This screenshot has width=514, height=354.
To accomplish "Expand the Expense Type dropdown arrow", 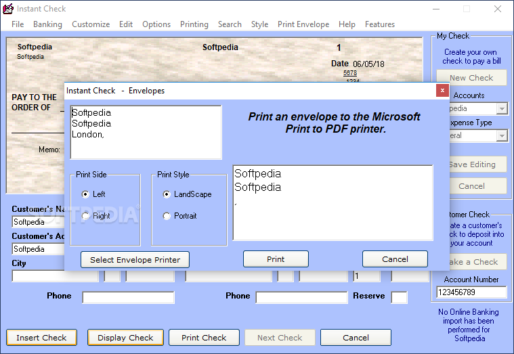I will 502,135.
